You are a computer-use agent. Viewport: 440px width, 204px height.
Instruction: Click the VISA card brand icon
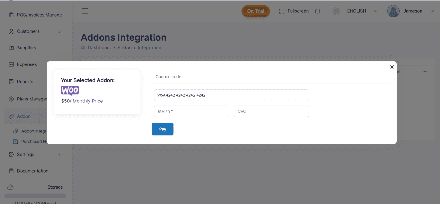pyautogui.click(x=161, y=95)
